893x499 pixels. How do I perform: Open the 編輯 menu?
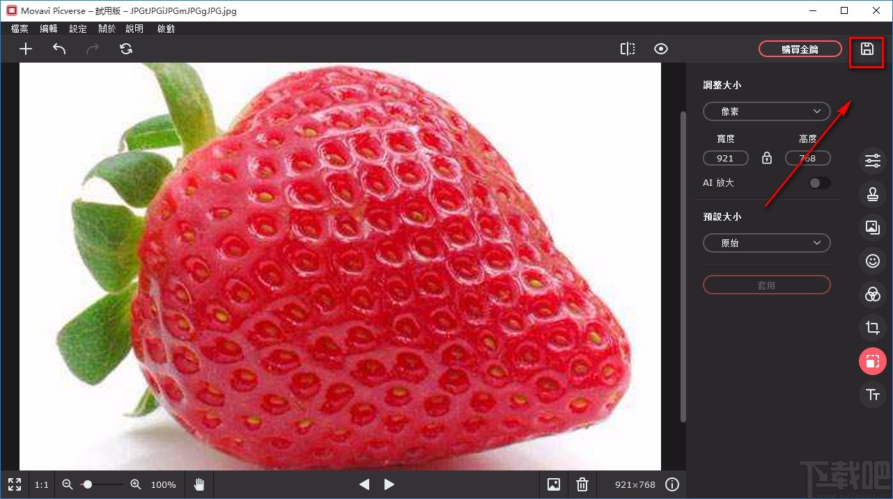[49, 29]
